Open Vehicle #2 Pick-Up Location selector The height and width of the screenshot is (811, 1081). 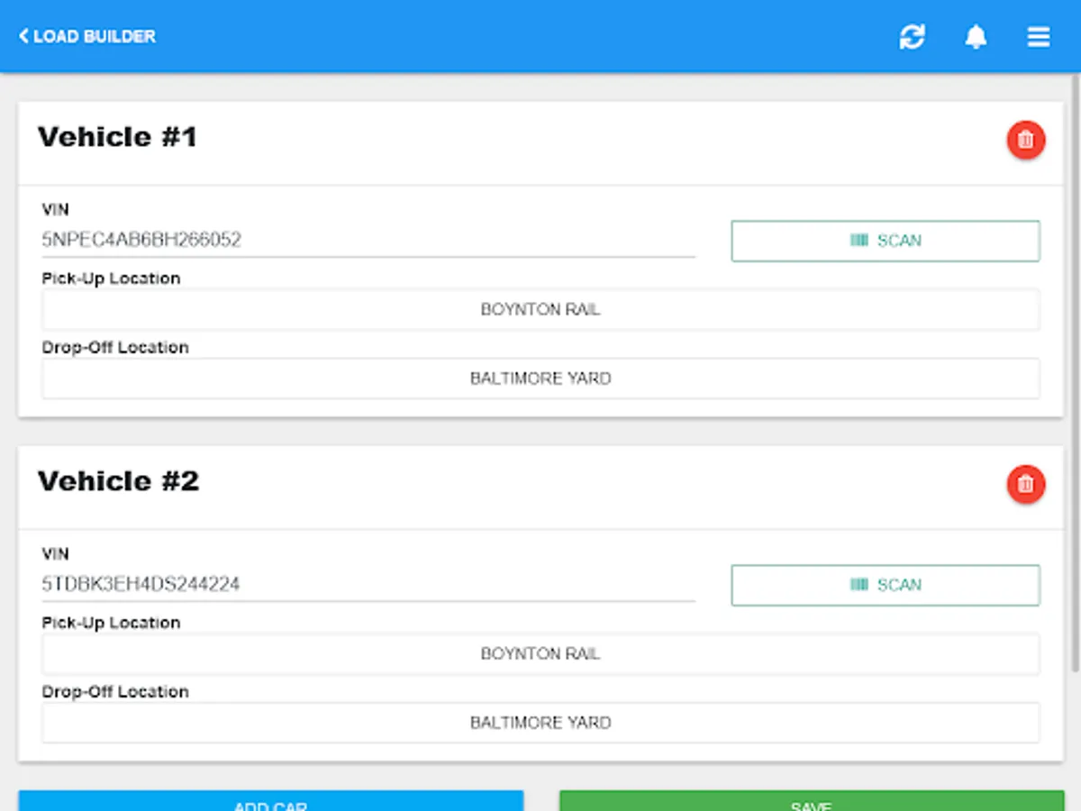[540, 653]
